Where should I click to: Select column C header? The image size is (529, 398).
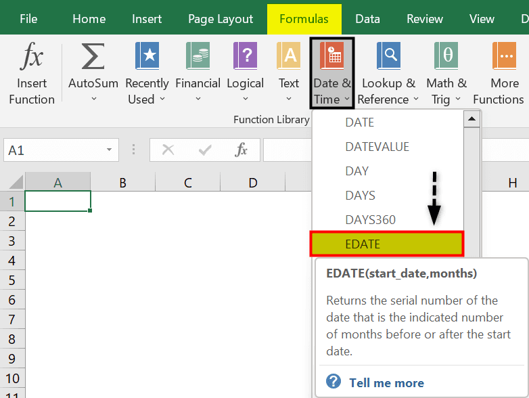[x=187, y=183]
